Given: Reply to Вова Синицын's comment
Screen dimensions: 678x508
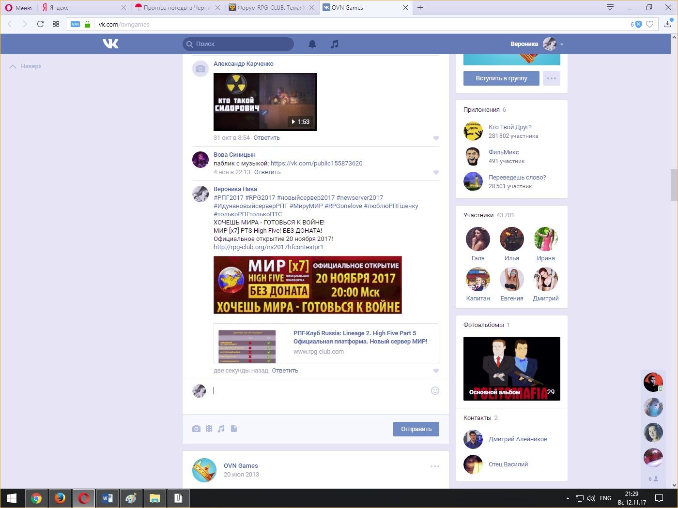Looking at the screenshot, I should [x=267, y=172].
